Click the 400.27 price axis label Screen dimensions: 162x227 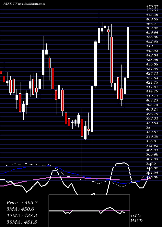152,110
